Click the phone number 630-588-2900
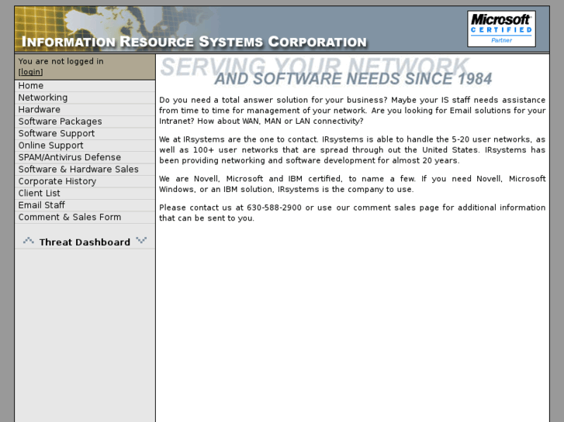Image resolution: width=564 pixels, height=422 pixels. pyautogui.click(x=274, y=208)
